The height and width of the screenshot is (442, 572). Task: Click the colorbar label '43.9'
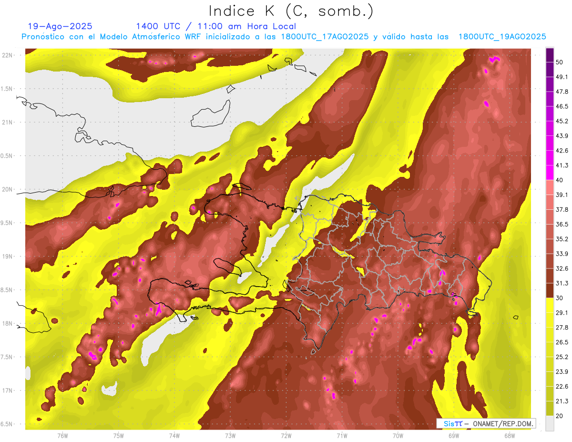click(562, 136)
